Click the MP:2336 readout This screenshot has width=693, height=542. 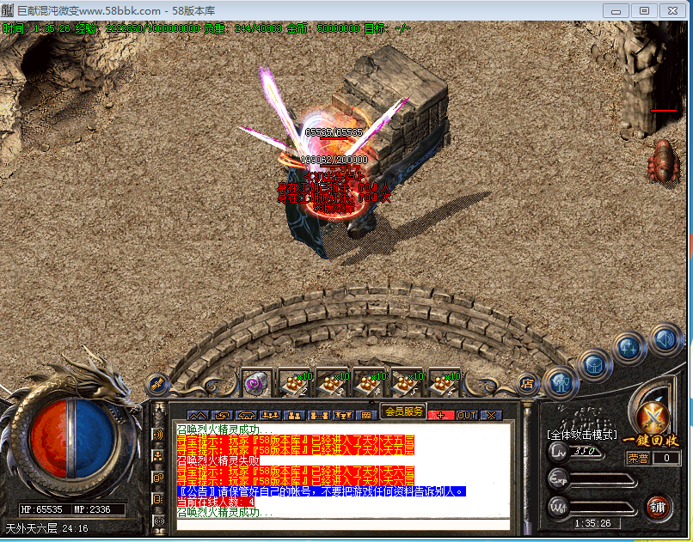click(92, 509)
